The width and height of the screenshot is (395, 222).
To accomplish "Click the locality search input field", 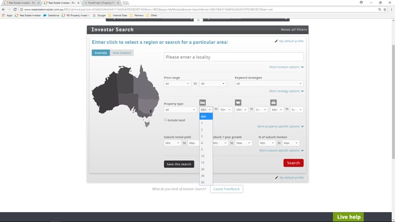I will tap(233, 57).
